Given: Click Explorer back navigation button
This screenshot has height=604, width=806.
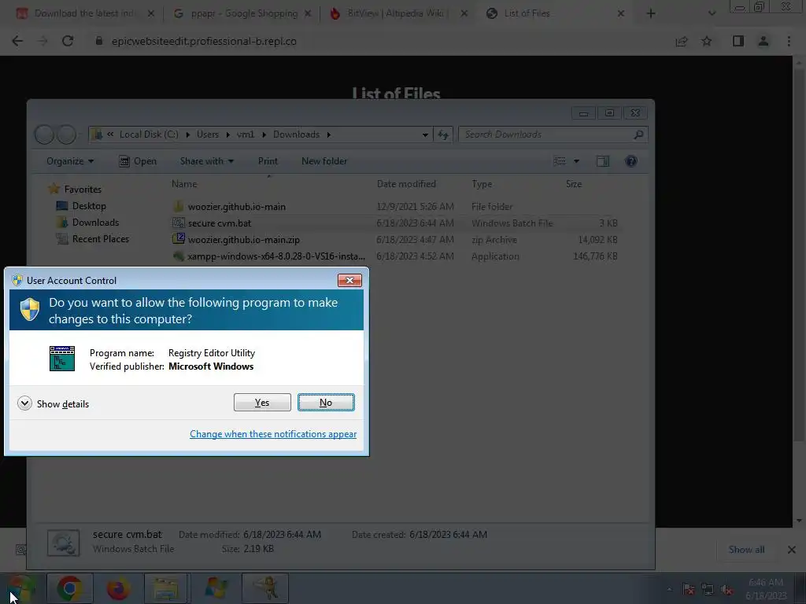Looking at the screenshot, I should 44,134.
